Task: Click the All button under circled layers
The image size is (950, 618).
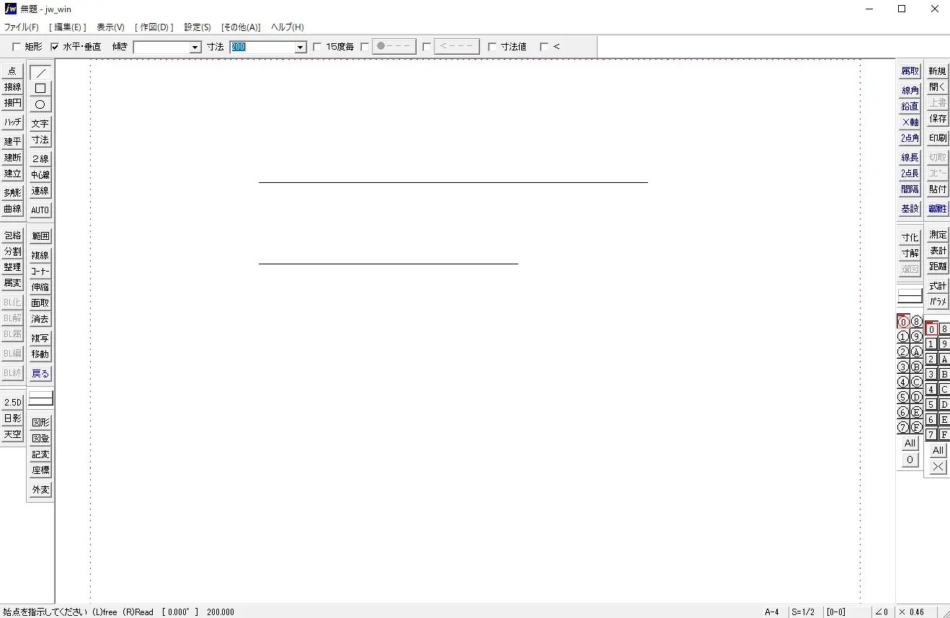Action: (x=910, y=444)
